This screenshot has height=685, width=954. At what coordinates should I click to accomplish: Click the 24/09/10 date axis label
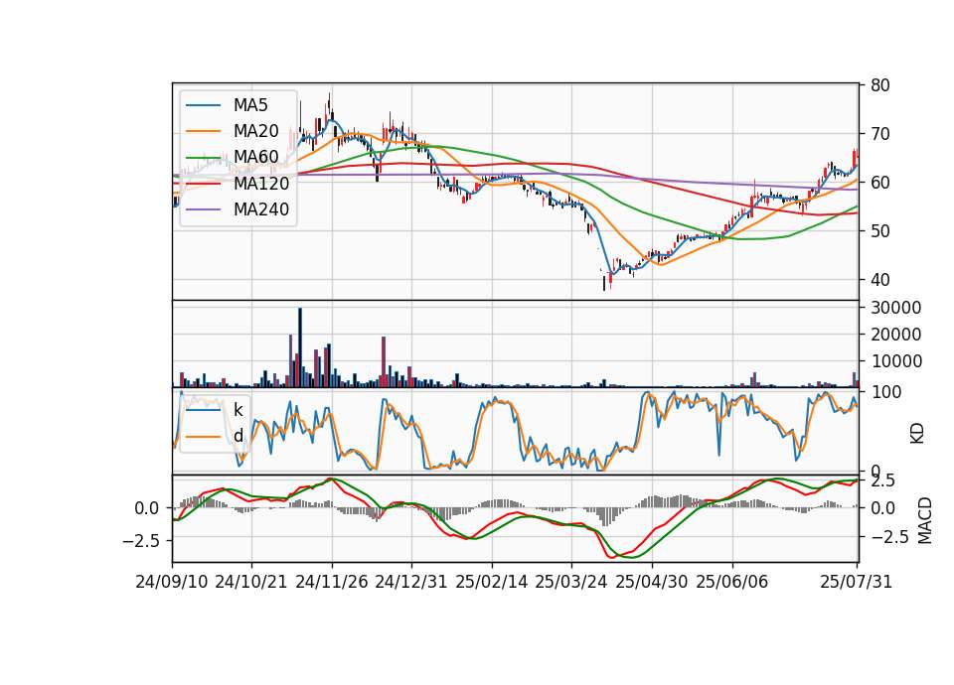click(x=172, y=582)
